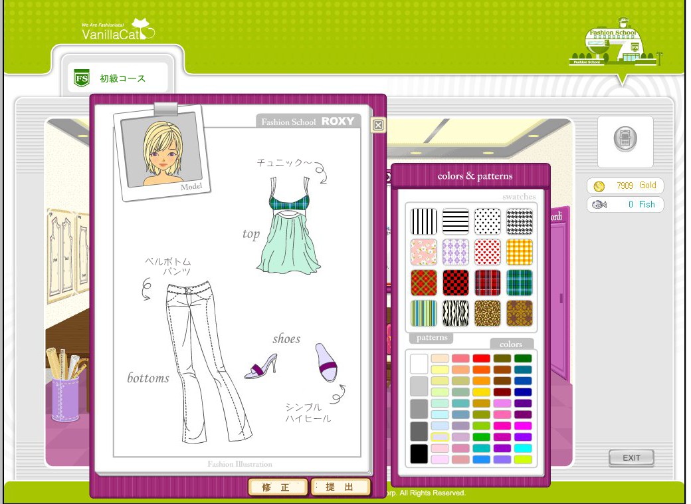Image resolution: width=691 pixels, height=504 pixels.
Task: Click the 'top' label
Action: [x=251, y=233]
